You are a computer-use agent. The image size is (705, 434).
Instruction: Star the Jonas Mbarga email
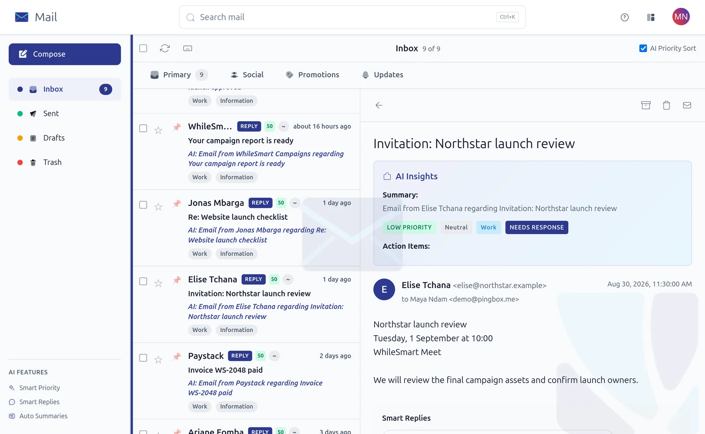tap(158, 206)
